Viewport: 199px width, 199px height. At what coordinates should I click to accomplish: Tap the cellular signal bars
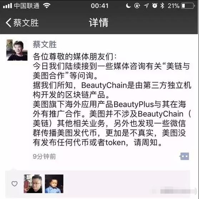point(8,6)
